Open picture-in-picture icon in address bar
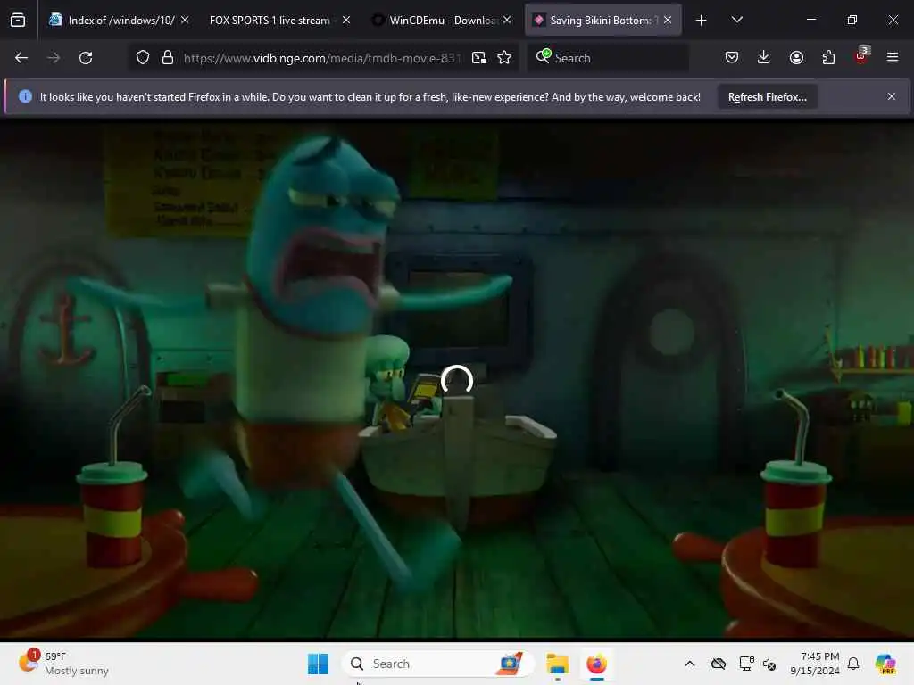This screenshot has height=685, width=914. coord(479,57)
